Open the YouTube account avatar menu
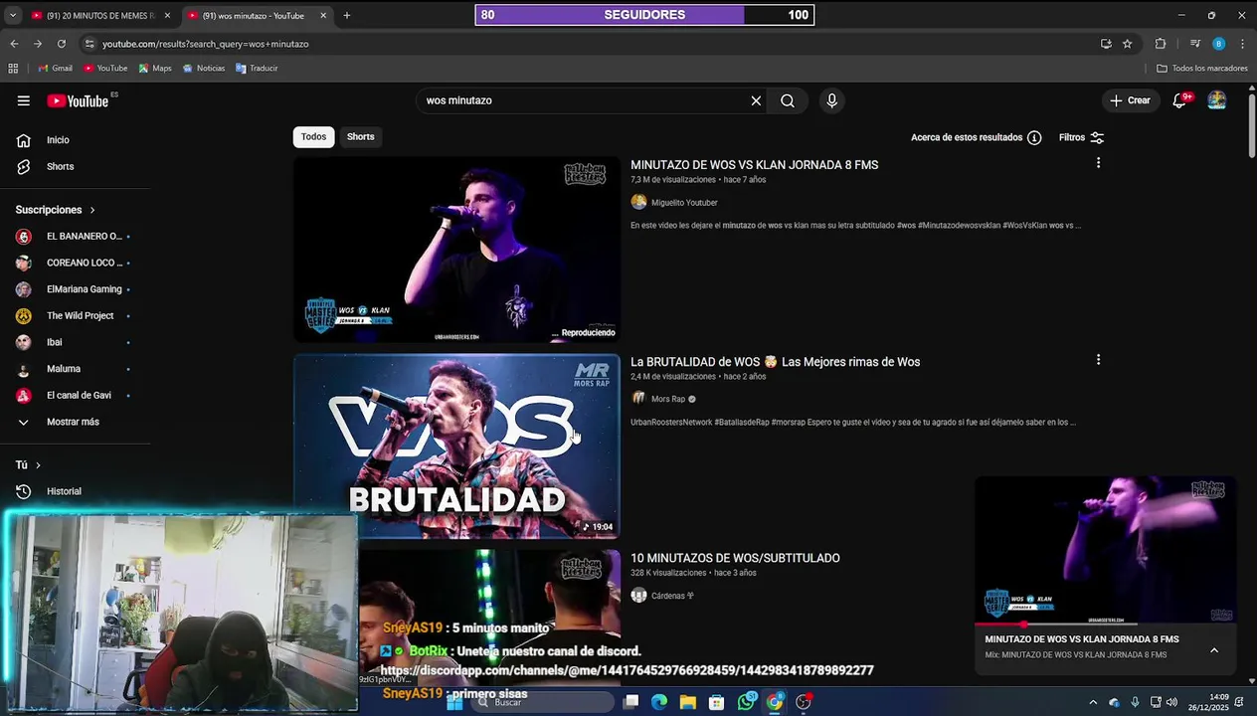Image resolution: width=1257 pixels, height=716 pixels. tap(1216, 100)
